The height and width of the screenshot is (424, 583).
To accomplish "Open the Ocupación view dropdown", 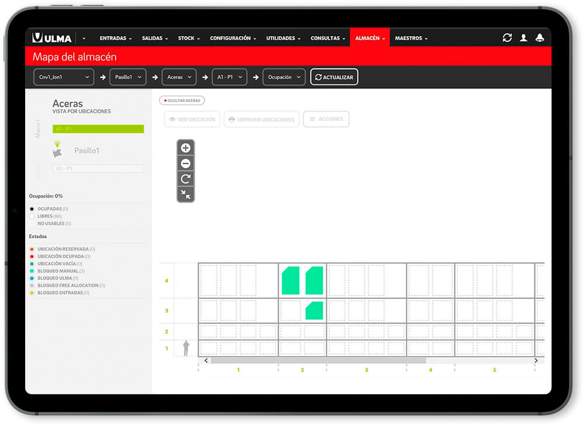I will tap(284, 77).
